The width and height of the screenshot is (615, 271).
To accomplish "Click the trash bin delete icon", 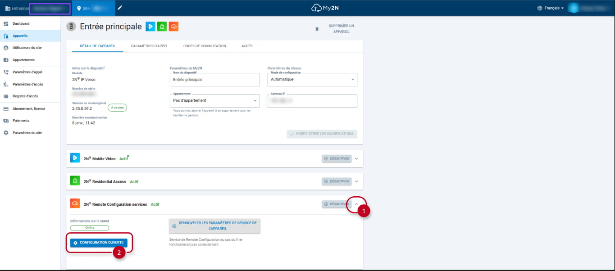I will [x=317, y=29].
